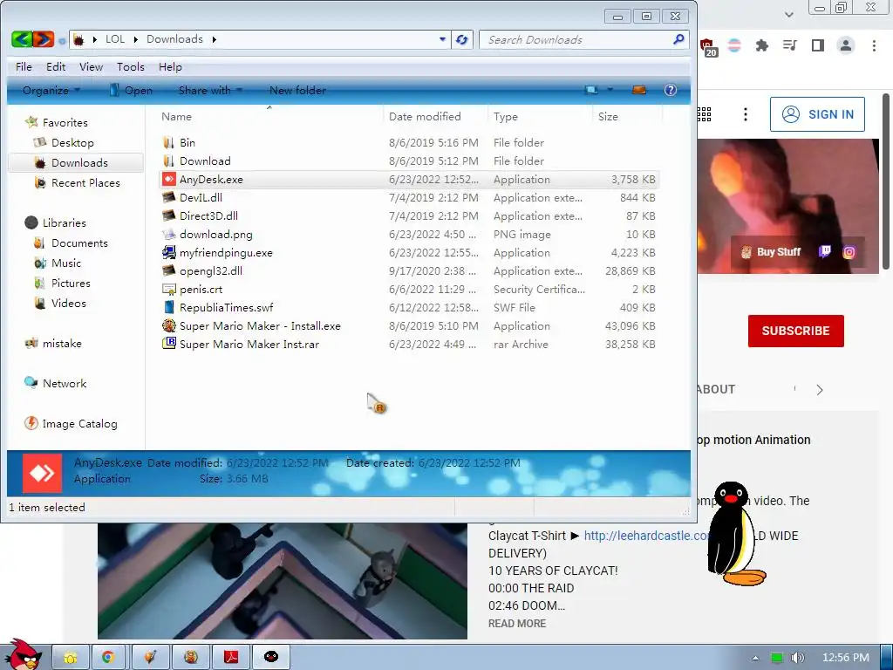
Task: Open the Edit menu
Action: tap(56, 66)
